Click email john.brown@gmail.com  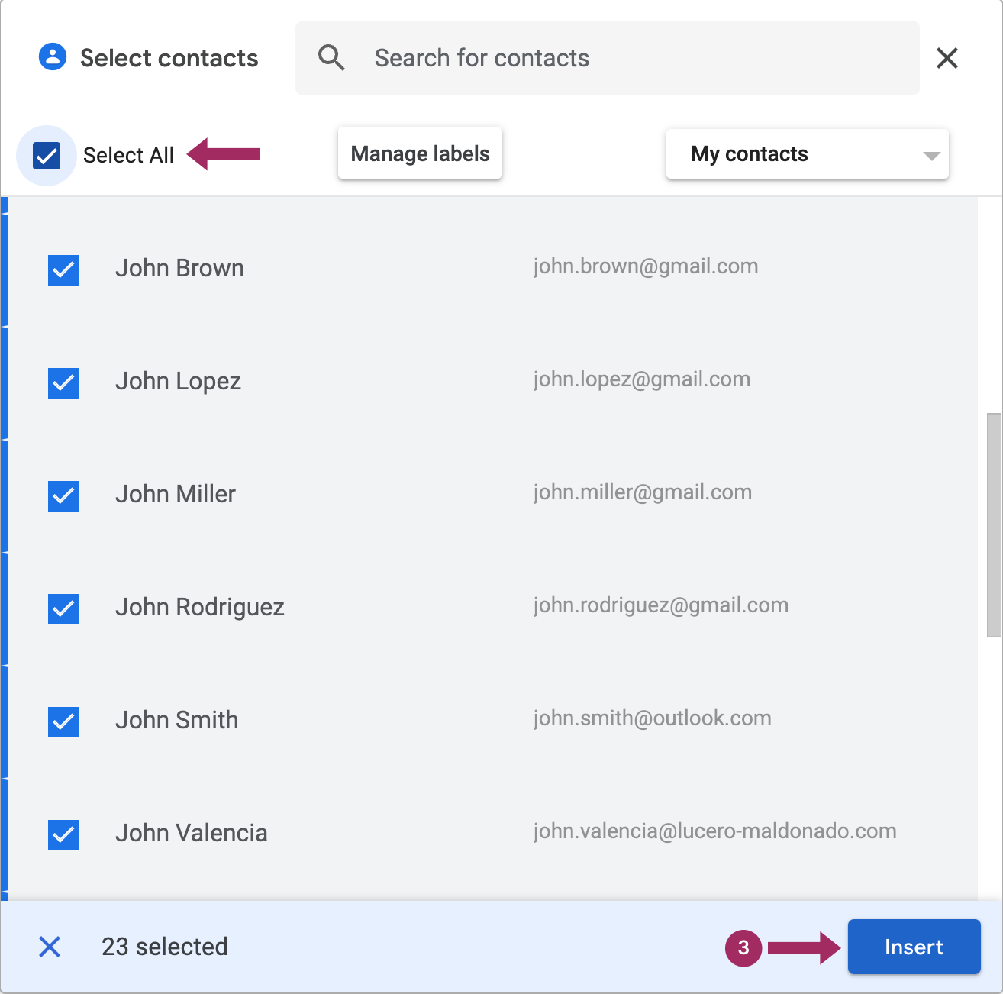(646, 266)
